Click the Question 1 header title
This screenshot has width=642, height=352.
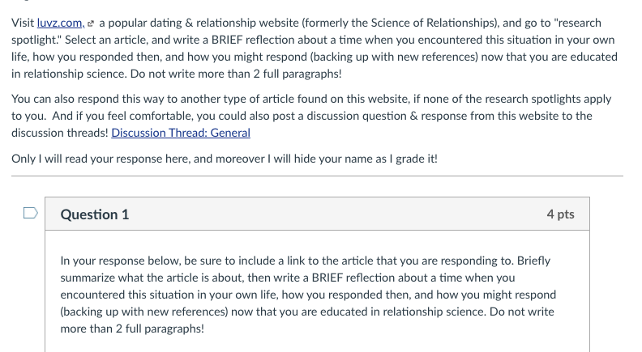point(95,214)
